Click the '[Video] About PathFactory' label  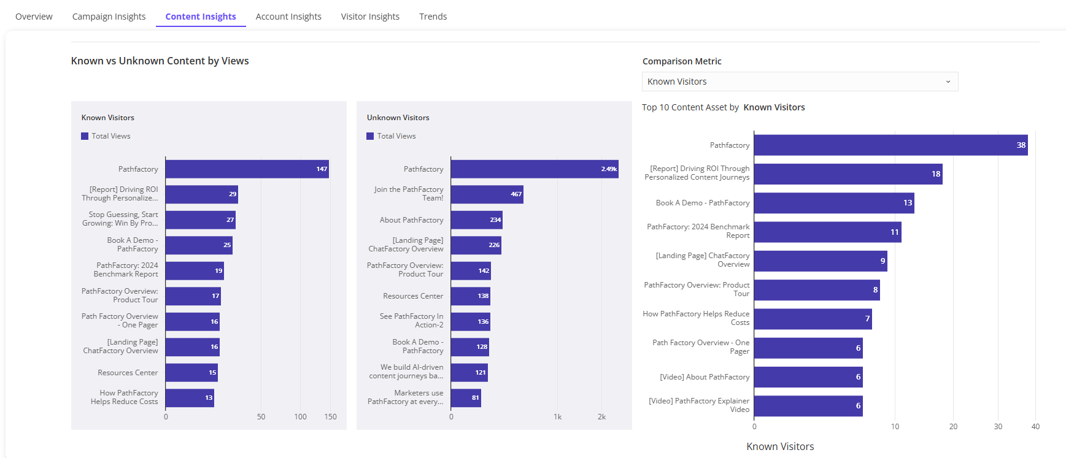coord(705,377)
